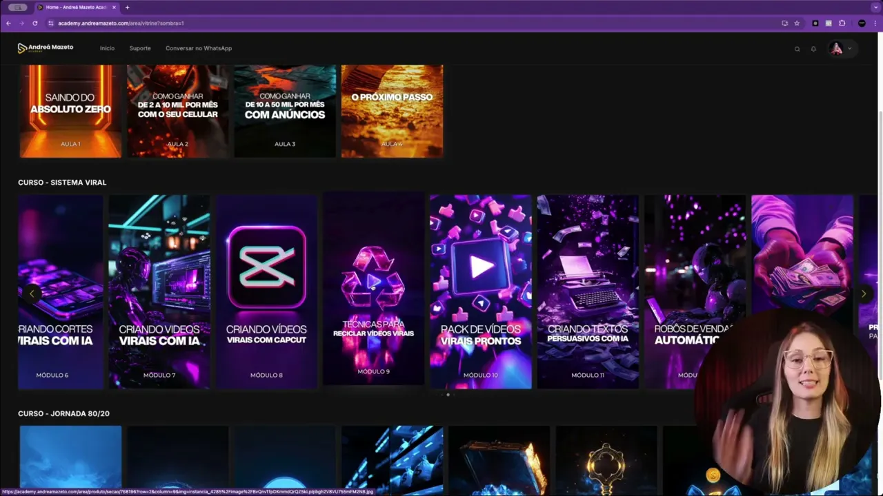This screenshot has width=883, height=496.
Task: Click the install app icon in address bar
Action: [x=784, y=23]
